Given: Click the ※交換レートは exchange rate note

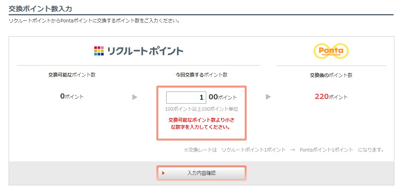Looking at the screenshot, I should pos(284,150).
